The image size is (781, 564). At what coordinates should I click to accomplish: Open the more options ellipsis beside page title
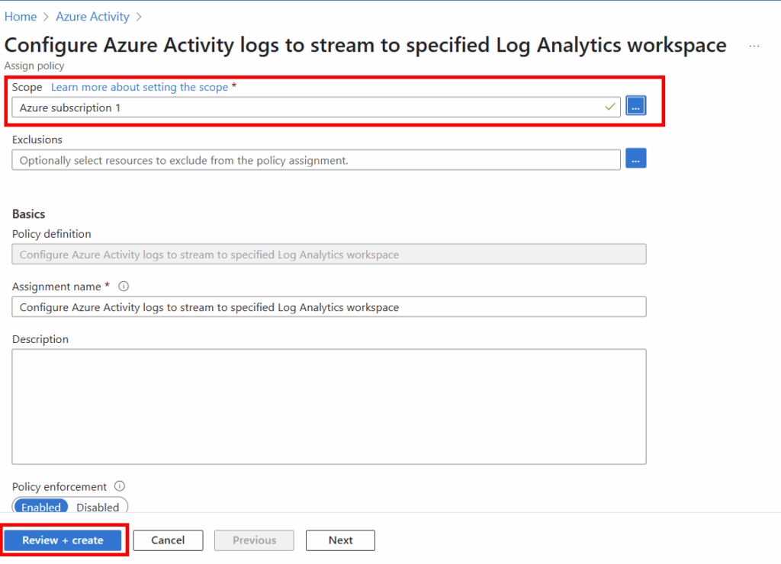(x=754, y=46)
